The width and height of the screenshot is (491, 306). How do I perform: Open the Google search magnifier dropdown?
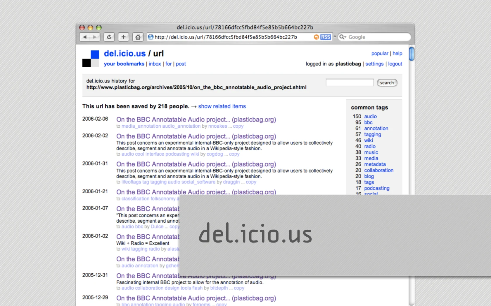point(343,37)
